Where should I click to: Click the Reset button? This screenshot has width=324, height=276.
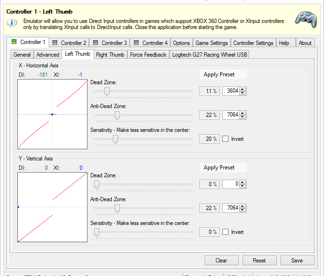pyautogui.click(x=259, y=260)
